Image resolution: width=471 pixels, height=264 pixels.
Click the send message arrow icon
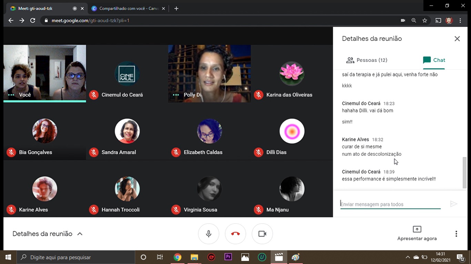point(454,204)
